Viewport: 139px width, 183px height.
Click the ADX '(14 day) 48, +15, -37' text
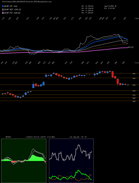[78, 137]
